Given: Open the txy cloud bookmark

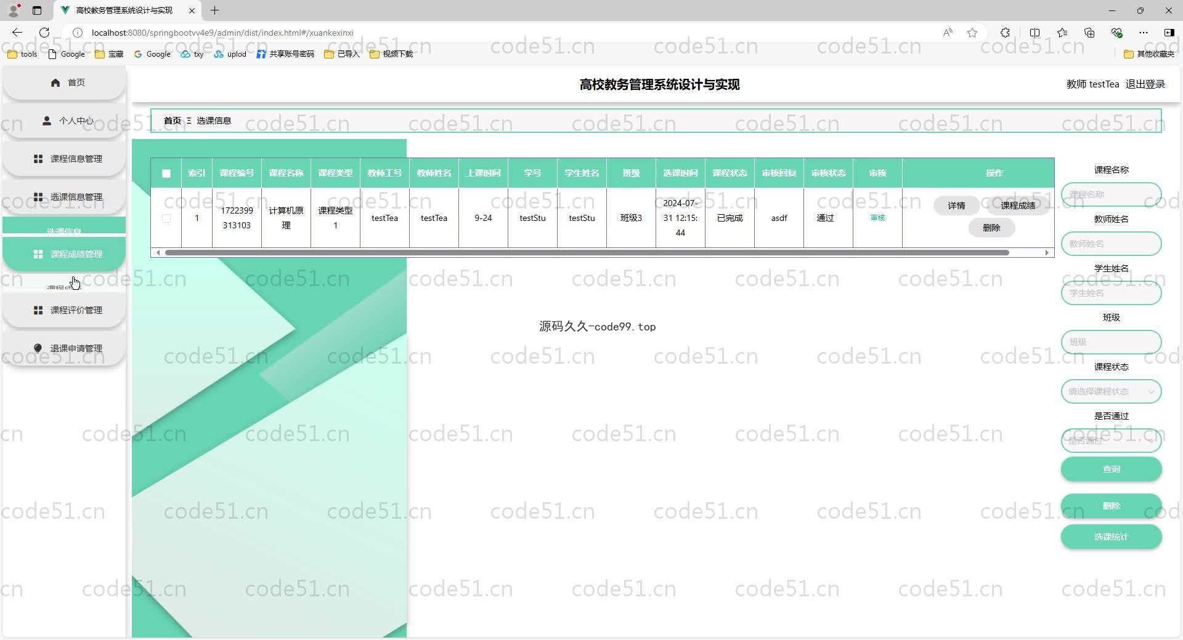Looking at the screenshot, I should pos(192,54).
